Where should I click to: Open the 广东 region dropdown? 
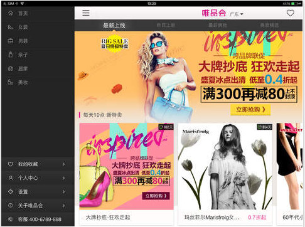[237, 14]
